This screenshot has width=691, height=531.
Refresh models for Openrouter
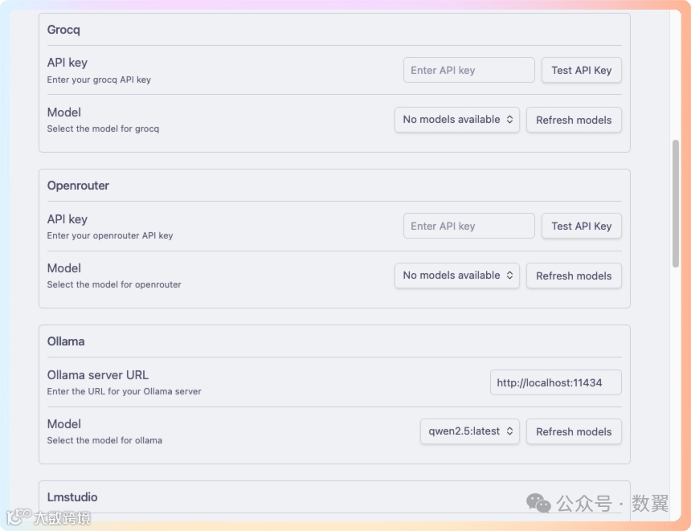click(x=574, y=276)
